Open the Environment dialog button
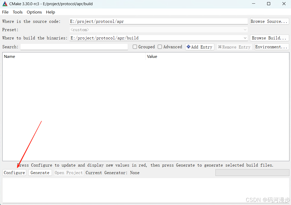 coord(272,47)
